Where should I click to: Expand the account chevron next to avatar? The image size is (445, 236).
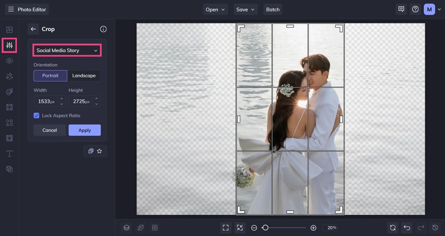[439, 9]
